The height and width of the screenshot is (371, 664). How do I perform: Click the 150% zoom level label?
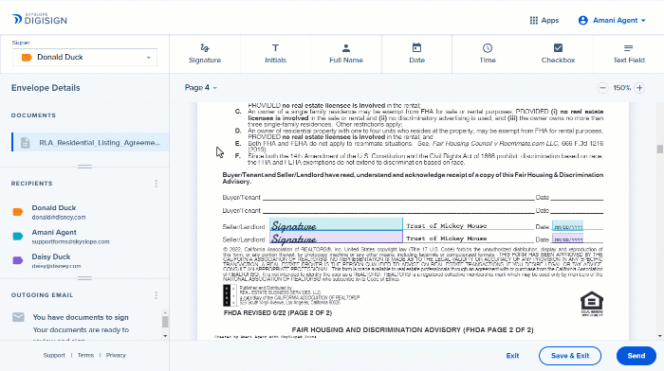tap(621, 88)
